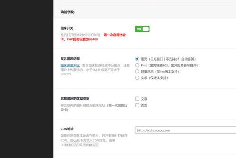This screenshot has height=158, width=236.
Task: Click the CDN地址 label
Action: [67, 129]
